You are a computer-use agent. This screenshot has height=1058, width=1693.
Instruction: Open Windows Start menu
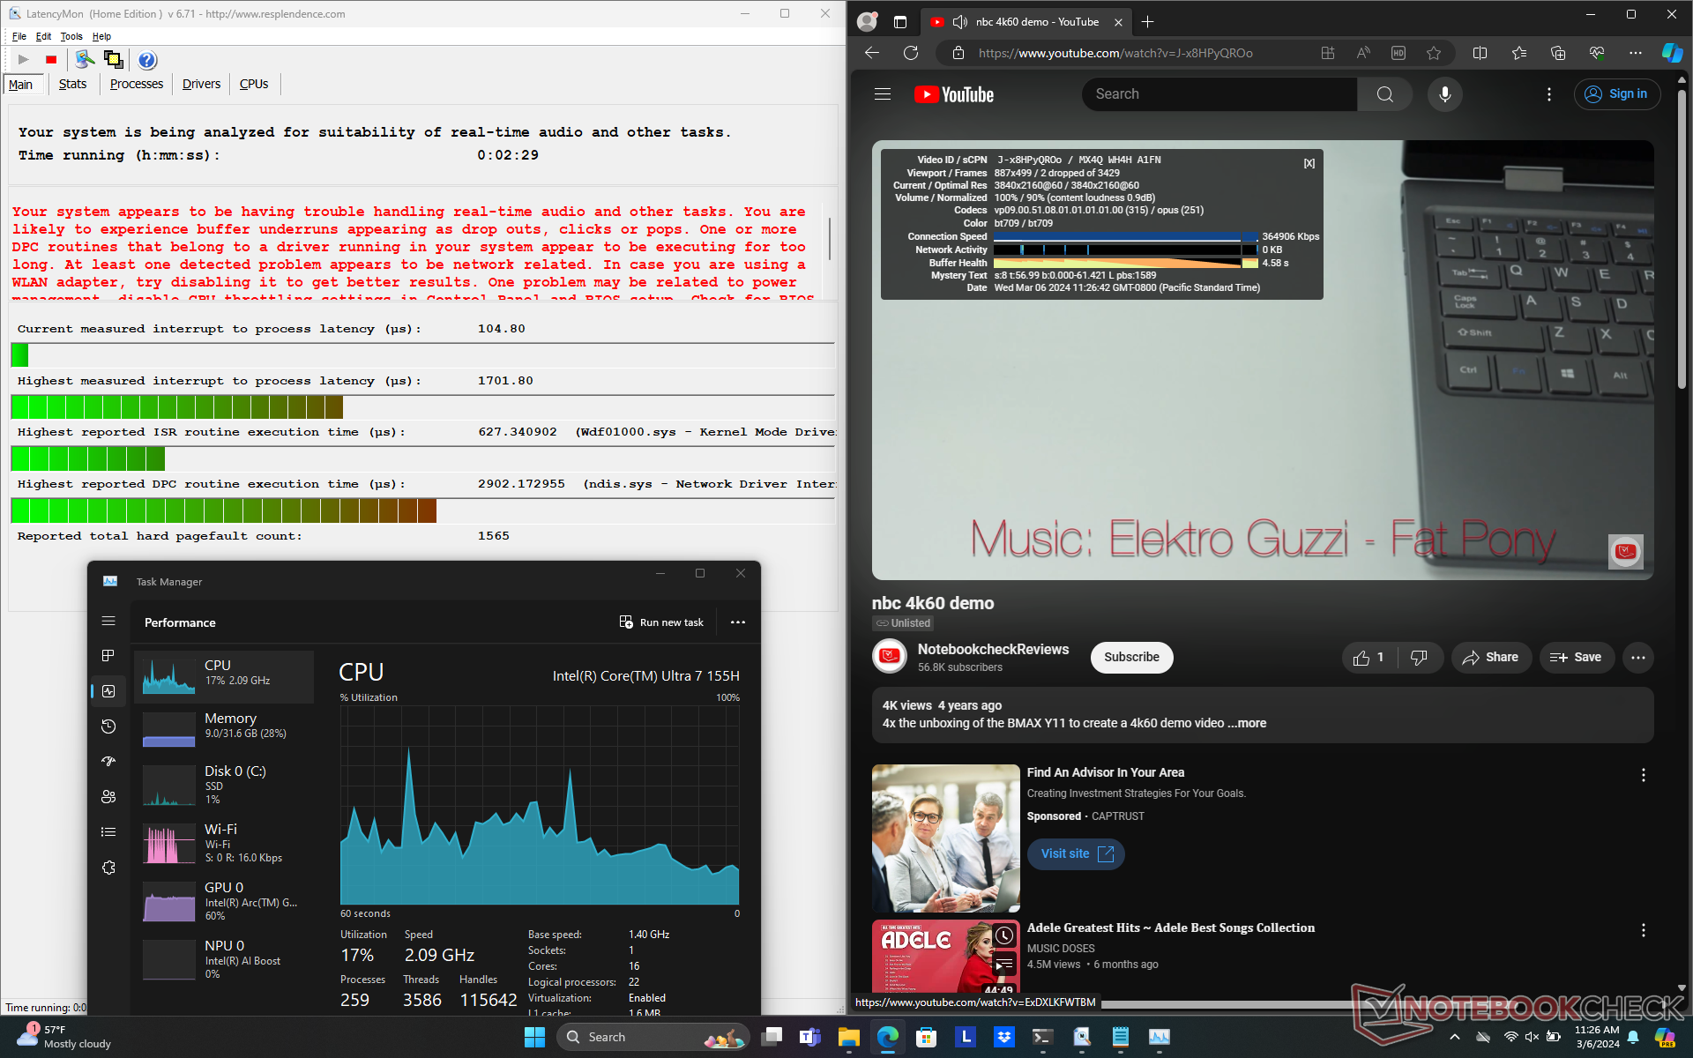[x=534, y=1037]
